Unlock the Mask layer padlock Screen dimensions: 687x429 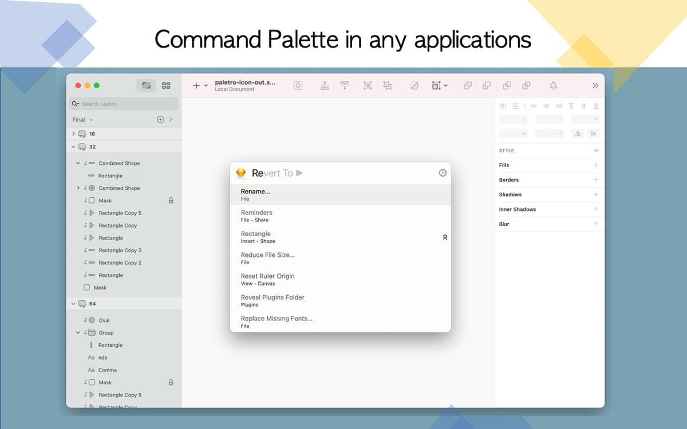pyautogui.click(x=171, y=200)
